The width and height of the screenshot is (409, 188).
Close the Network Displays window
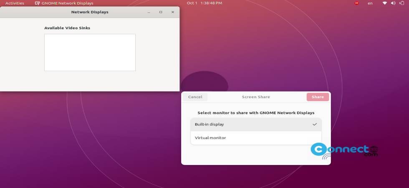tap(173, 12)
